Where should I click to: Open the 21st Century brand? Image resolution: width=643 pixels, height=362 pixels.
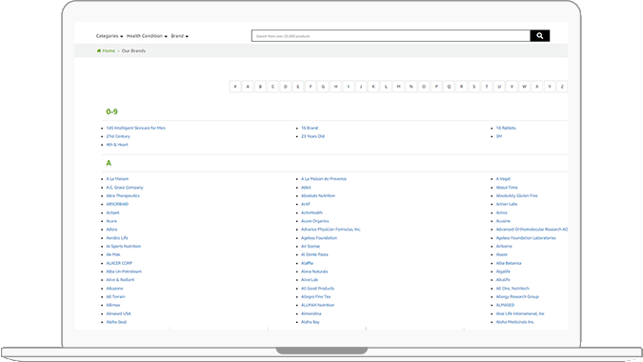pyautogui.click(x=118, y=136)
